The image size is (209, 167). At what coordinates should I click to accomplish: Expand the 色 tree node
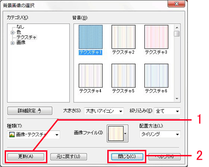[x=13, y=32]
